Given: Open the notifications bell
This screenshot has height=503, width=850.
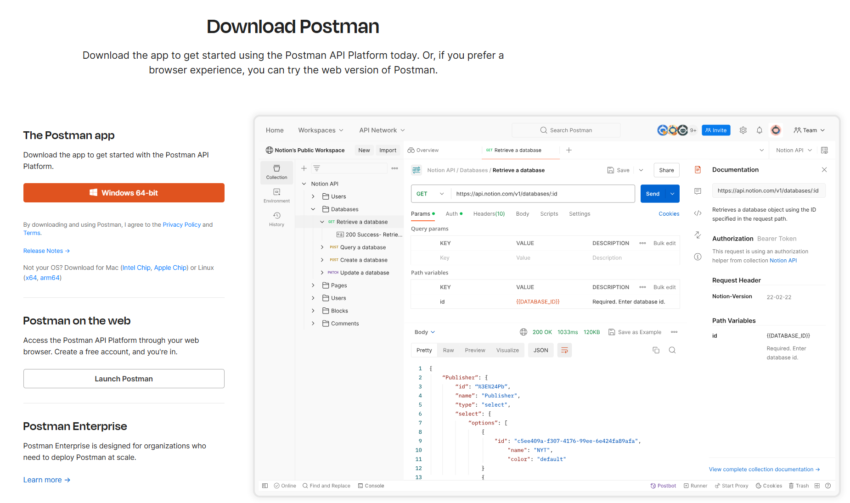Looking at the screenshot, I should pos(760,130).
